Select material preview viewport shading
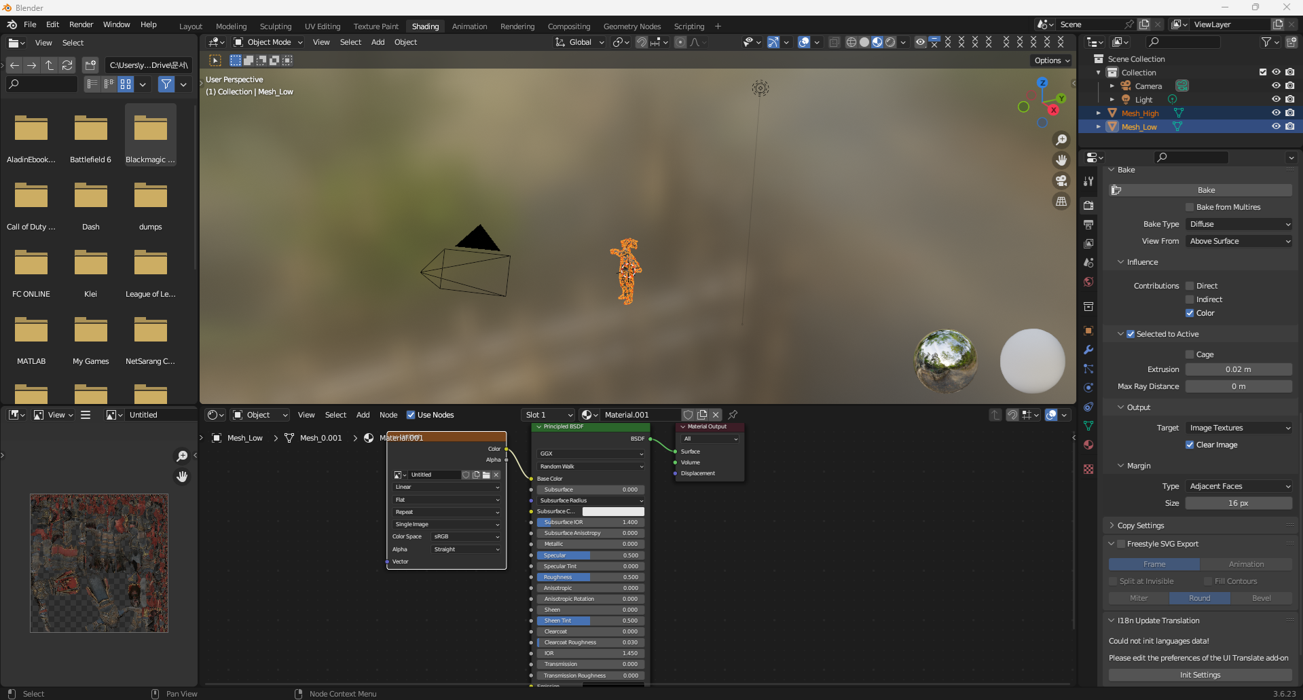Viewport: 1303px width, 700px height. 877,42
